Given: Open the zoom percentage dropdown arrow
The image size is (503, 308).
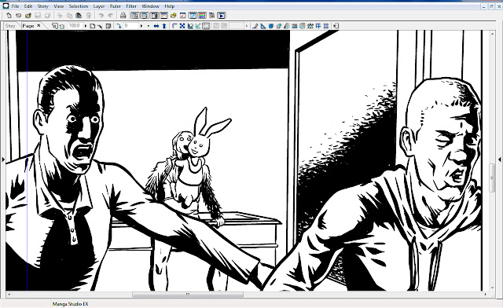Looking at the screenshot, I should coord(86,26).
